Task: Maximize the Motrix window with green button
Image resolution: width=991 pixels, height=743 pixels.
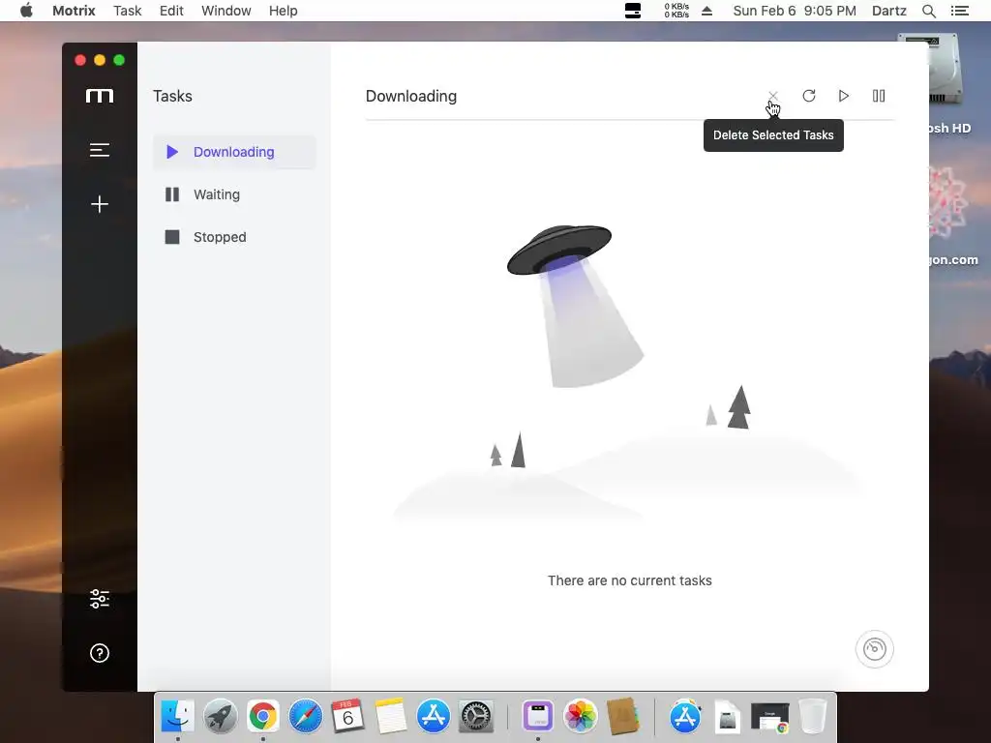Action: point(119,60)
